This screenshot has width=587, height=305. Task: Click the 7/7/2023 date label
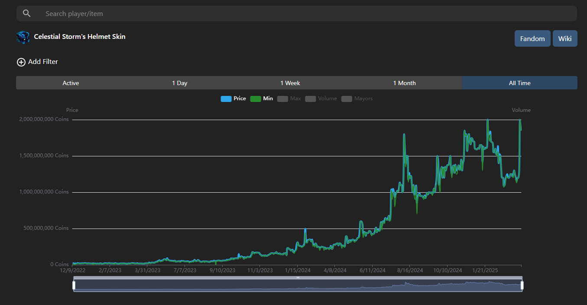coord(185,270)
